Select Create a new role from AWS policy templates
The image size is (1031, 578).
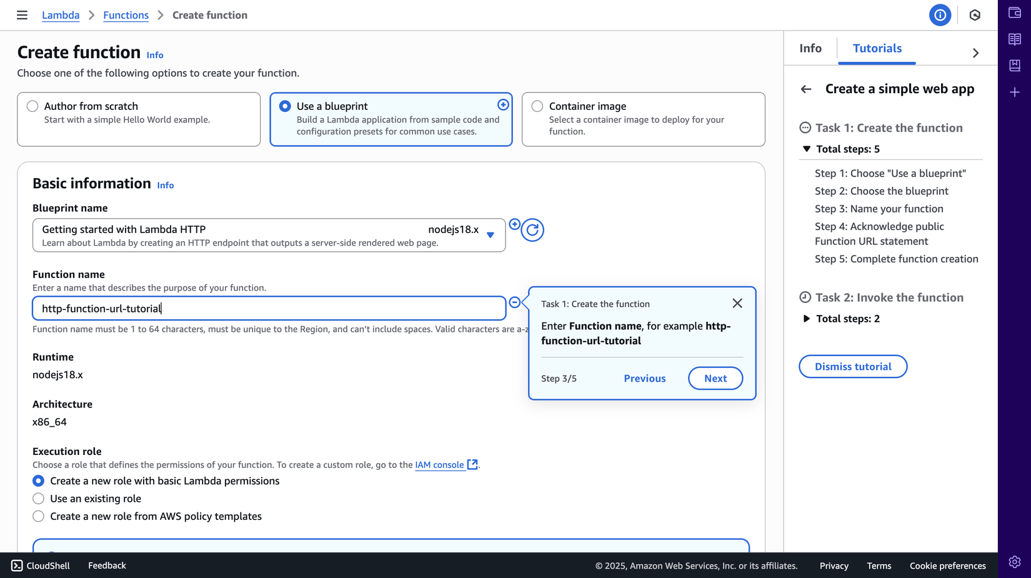(39, 516)
